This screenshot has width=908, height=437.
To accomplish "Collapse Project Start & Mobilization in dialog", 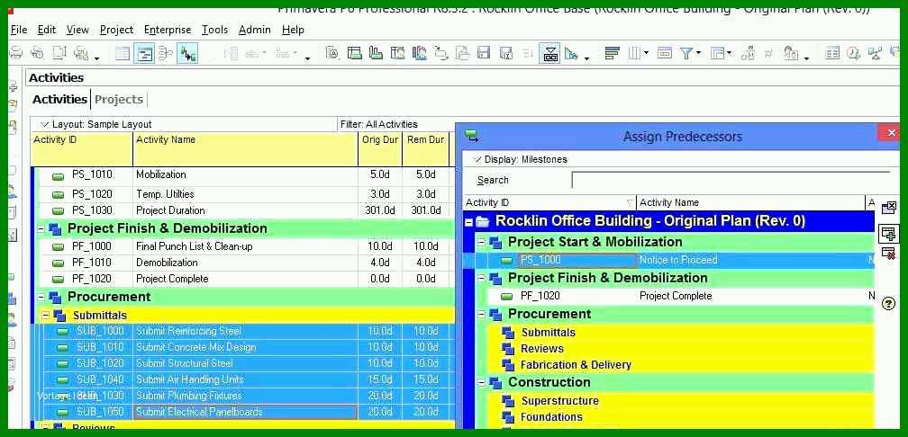I will click(482, 242).
